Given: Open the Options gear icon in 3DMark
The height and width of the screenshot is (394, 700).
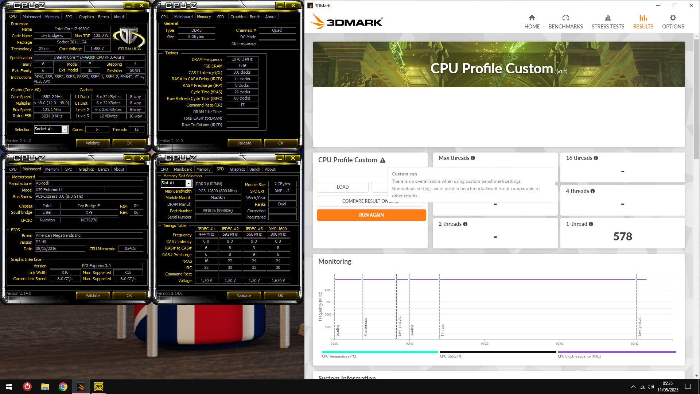Looking at the screenshot, I should point(673,18).
